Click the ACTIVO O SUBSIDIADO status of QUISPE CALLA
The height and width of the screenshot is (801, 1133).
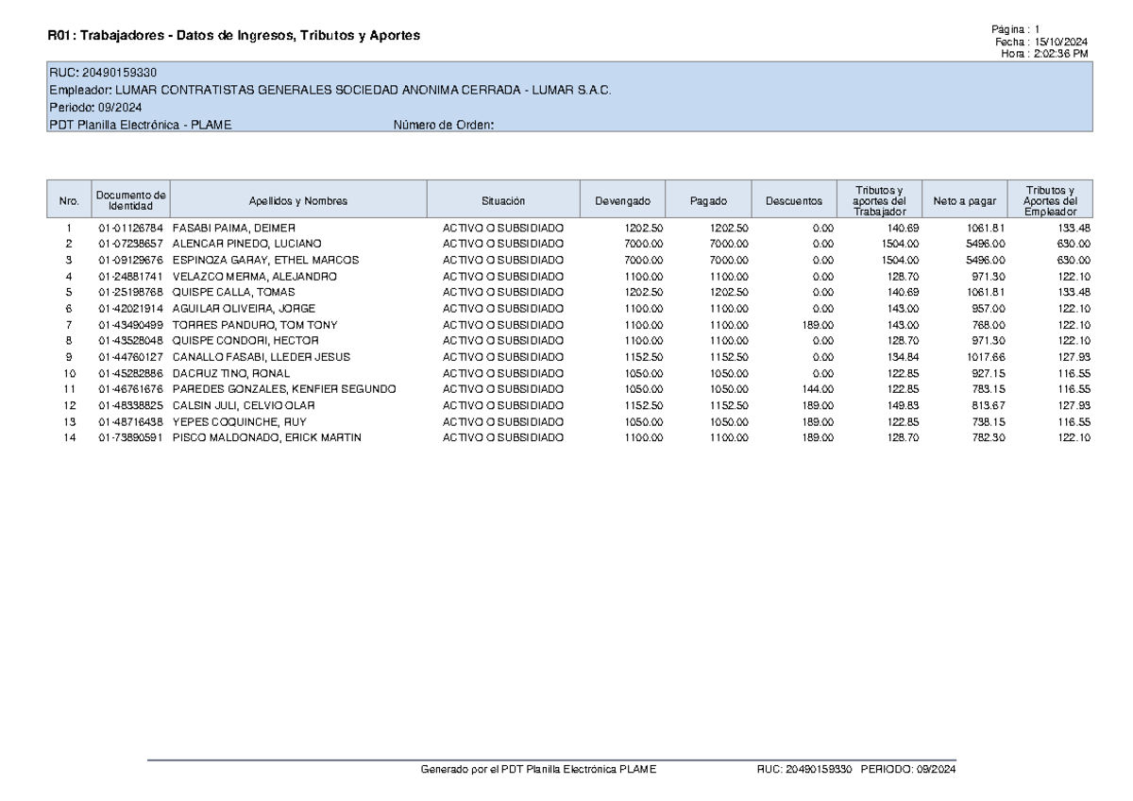point(504,292)
